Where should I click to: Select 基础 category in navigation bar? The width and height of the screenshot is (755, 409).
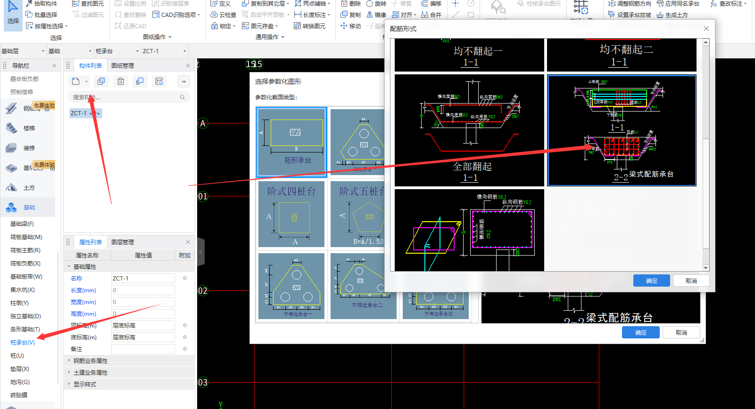click(x=28, y=207)
